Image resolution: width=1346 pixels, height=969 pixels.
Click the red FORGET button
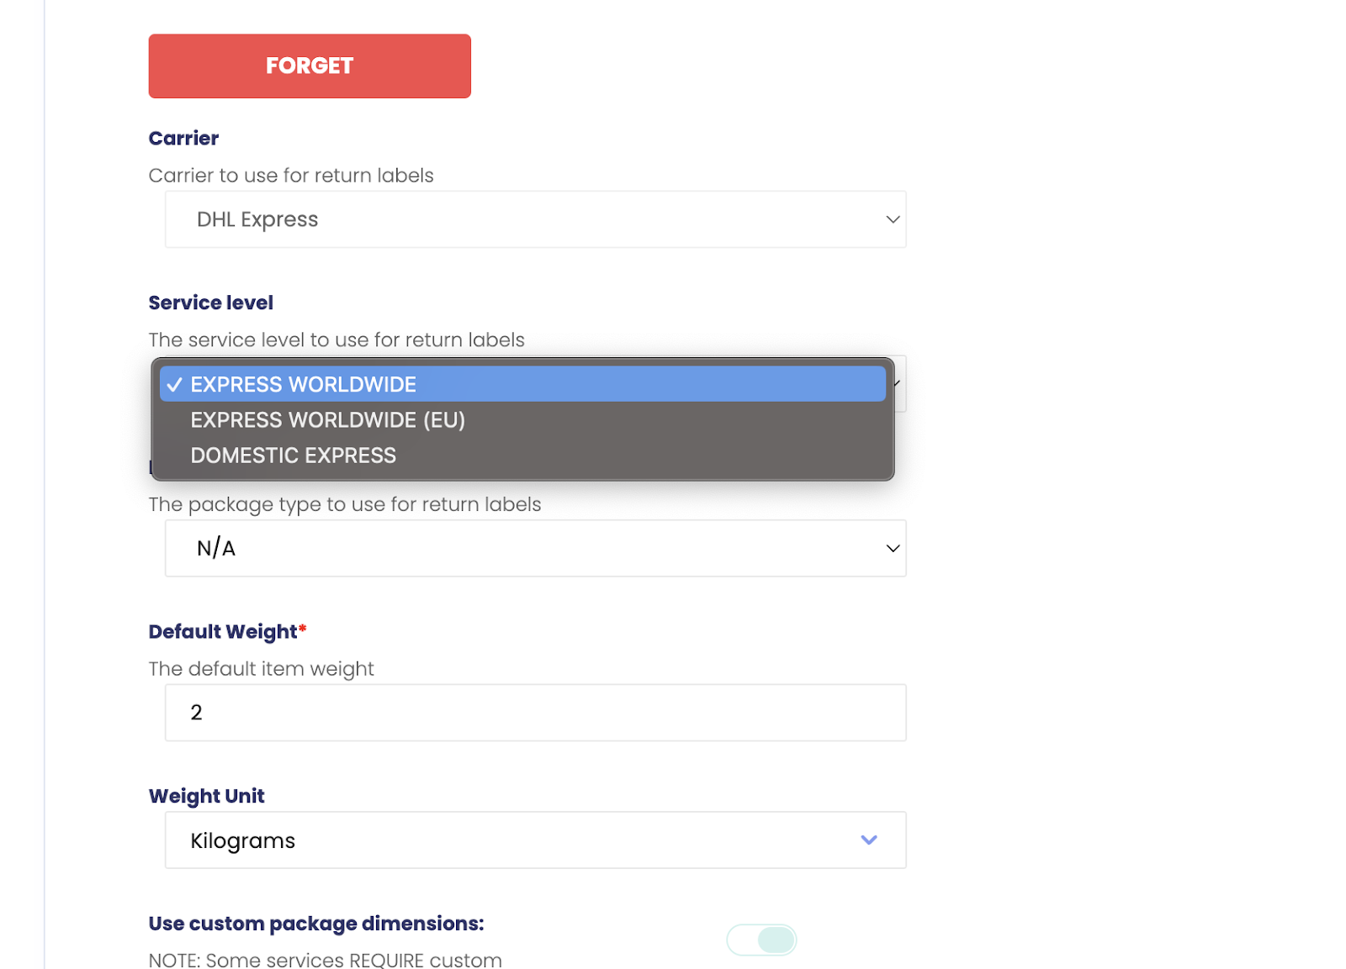pos(310,66)
